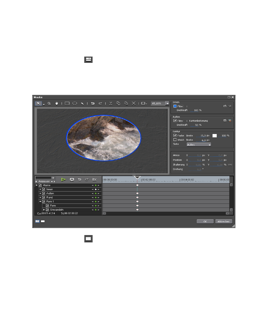Select the ellipse mask tool
Viewport: 259px width, 336px height.
tap(75, 103)
